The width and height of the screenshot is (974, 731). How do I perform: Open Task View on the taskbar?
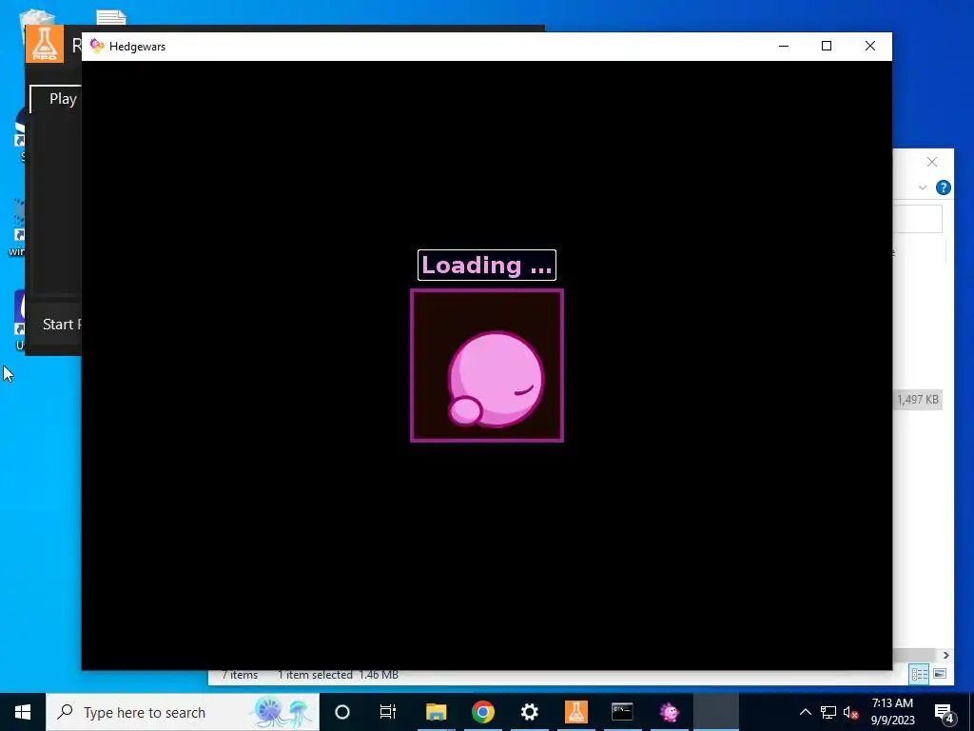coord(388,712)
